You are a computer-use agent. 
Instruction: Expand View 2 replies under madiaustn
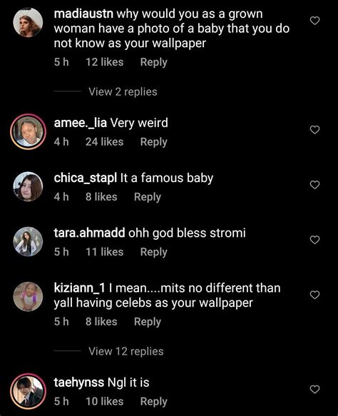pyautogui.click(x=123, y=92)
